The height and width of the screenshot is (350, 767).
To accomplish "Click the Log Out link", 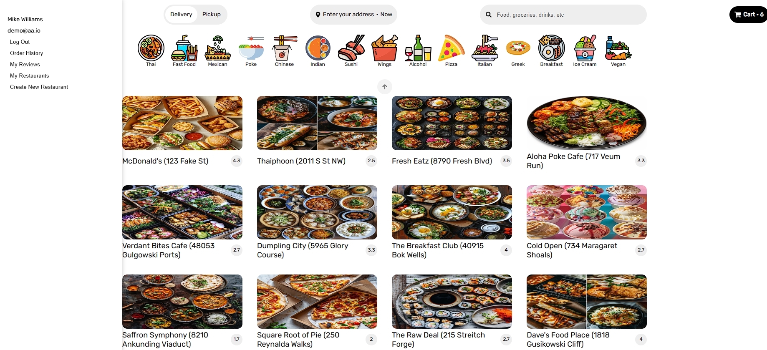I will click(x=20, y=42).
